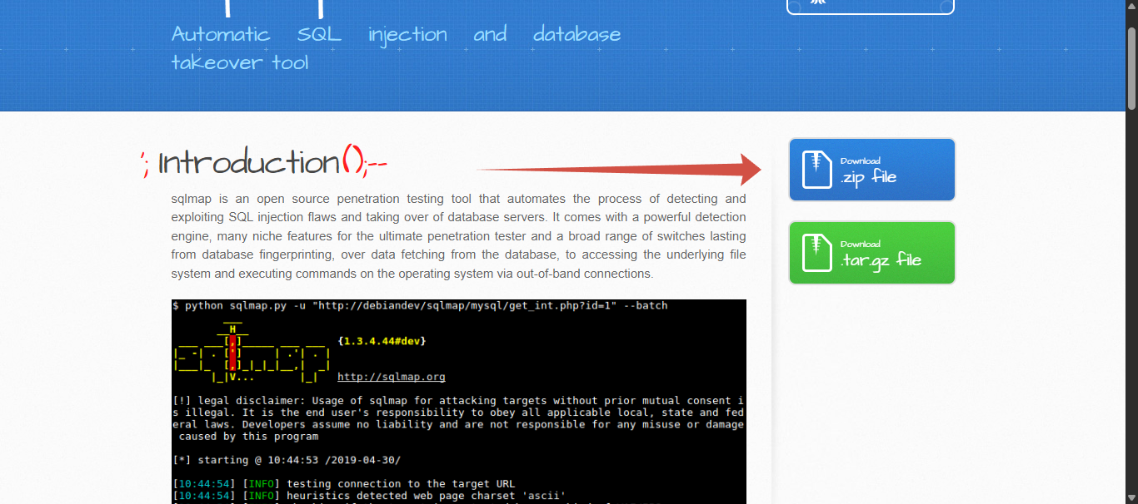The image size is (1138, 504).
Task: Click the zip archive icon
Action: pos(816,170)
